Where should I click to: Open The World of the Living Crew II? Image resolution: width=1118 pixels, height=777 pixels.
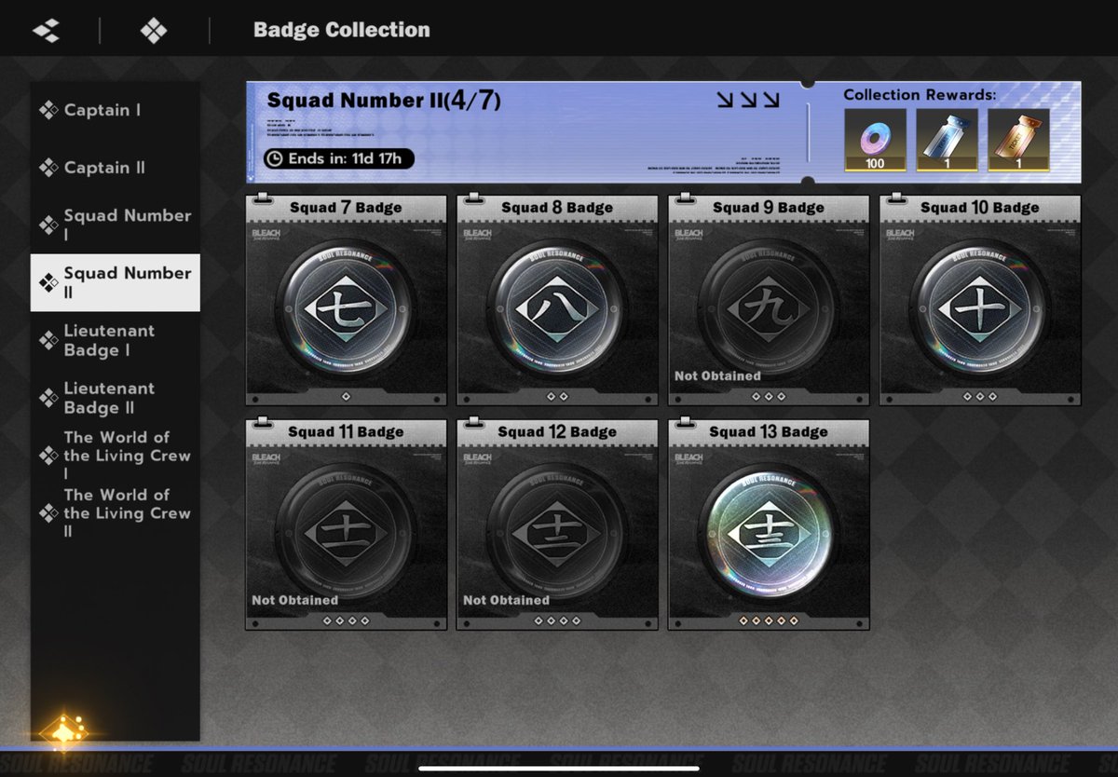(x=116, y=513)
